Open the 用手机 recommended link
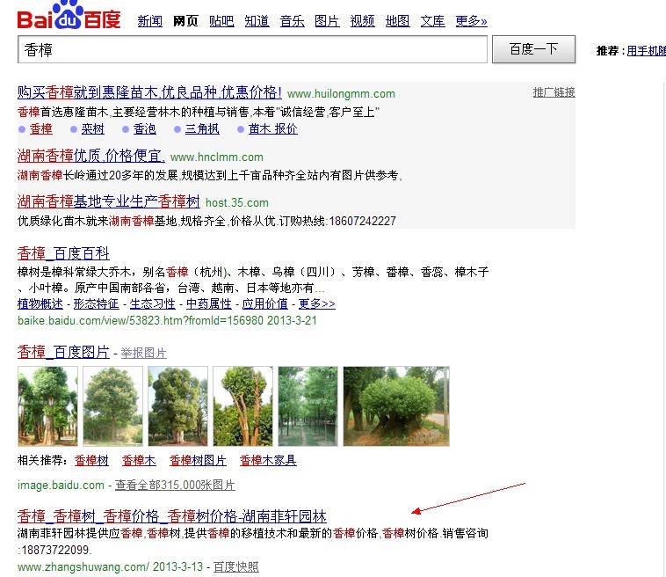This screenshot has height=577, width=666. 647,51
